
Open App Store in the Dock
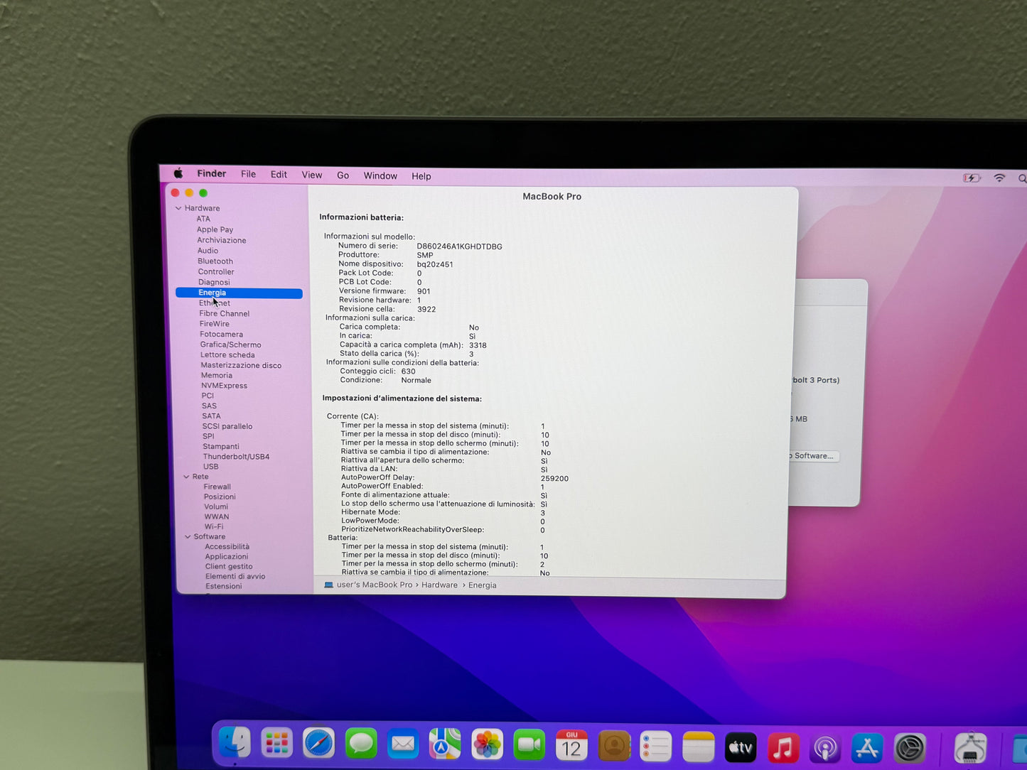pyautogui.click(x=867, y=748)
